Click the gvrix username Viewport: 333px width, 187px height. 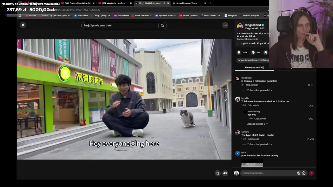244,152
